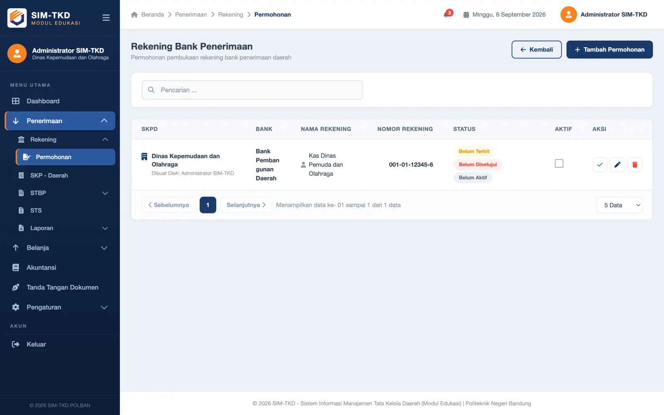The image size is (664, 415).
Task: Select Permohonan in the sidebar
Action: pos(66,157)
